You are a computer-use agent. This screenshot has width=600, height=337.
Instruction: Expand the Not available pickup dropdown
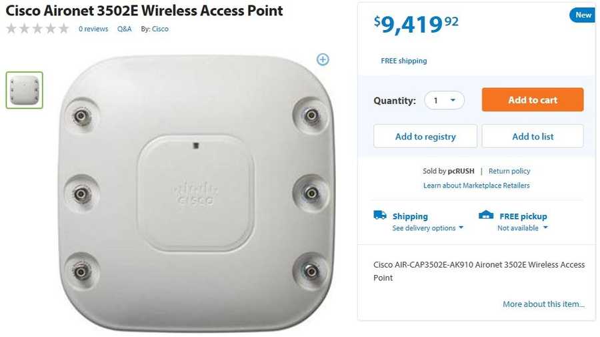pos(523,228)
